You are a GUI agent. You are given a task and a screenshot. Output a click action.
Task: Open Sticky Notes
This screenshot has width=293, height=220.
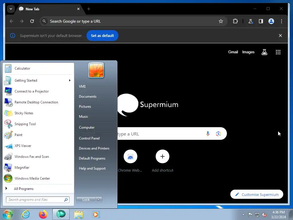(x=38, y=113)
